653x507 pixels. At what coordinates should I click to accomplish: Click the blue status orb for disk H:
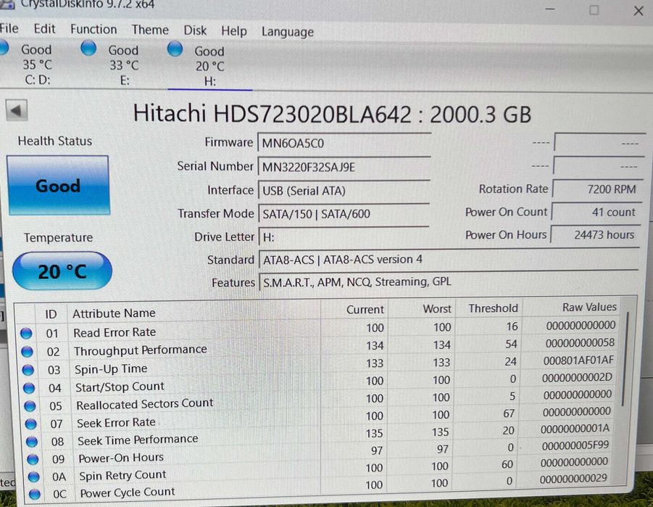175,49
